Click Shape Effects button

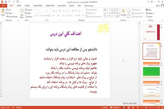tap(138, 17)
